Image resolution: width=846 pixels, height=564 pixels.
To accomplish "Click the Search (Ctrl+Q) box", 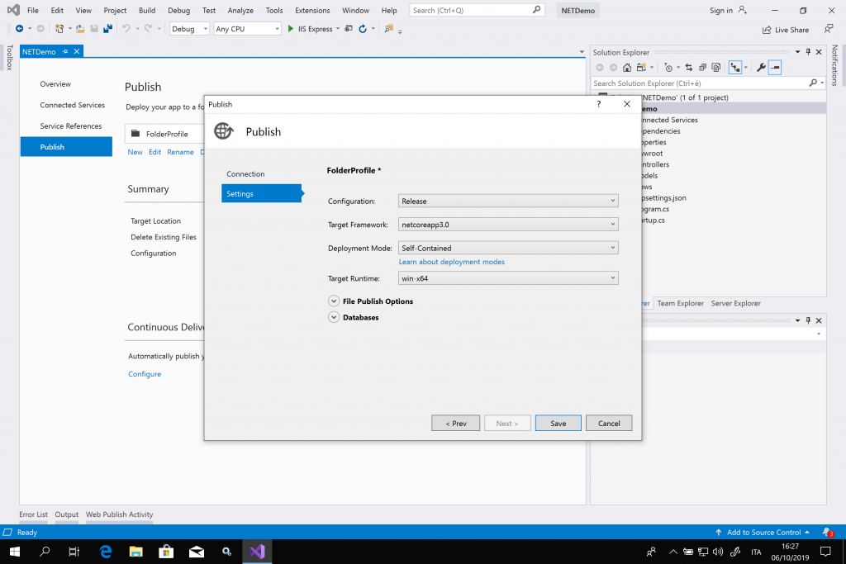I will coord(477,10).
